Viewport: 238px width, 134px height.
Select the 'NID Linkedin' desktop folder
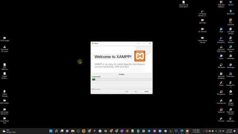[x=4, y=101]
